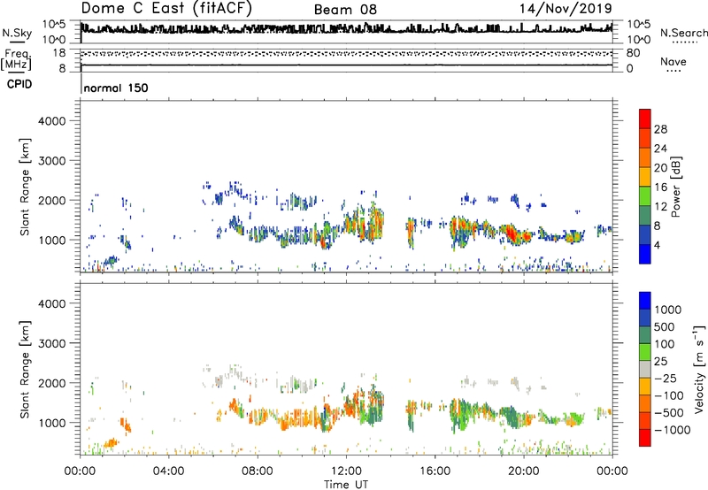
Task: Click the "12:00" time axis label
Action: 346,471
